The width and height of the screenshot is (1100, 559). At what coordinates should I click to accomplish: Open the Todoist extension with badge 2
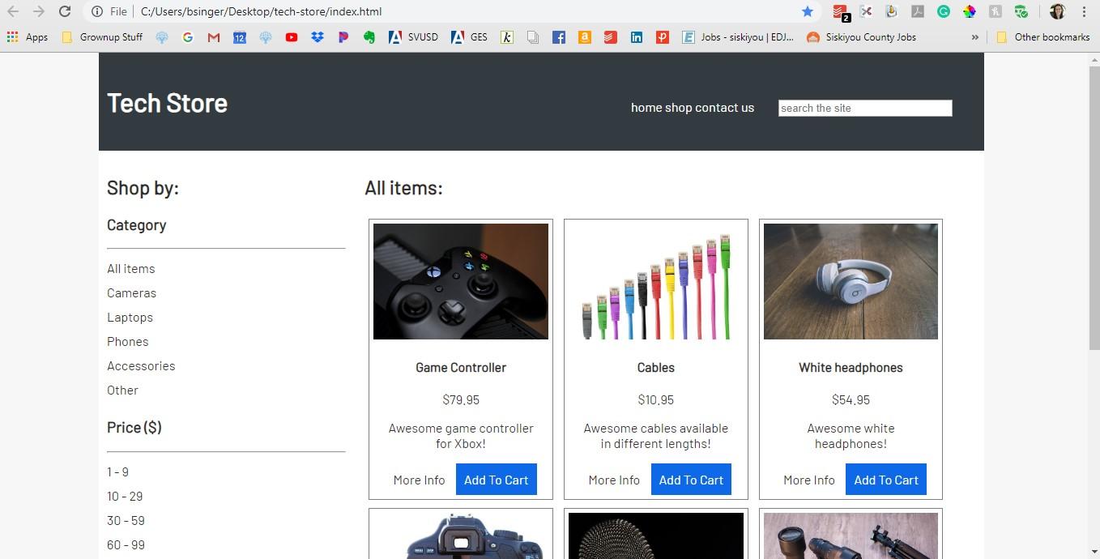[841, 12]
